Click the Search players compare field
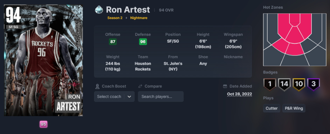This screenshot has height=134, width=330. (161, 97)
